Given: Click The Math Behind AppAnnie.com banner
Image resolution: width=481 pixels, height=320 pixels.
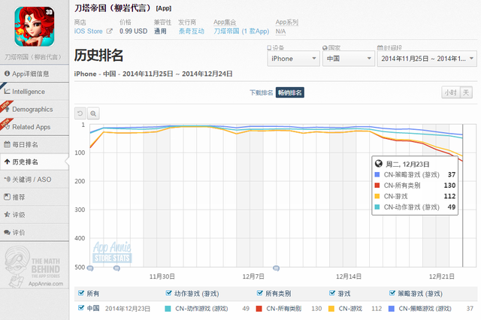Looking at the screenshot, I should [35, 267].
